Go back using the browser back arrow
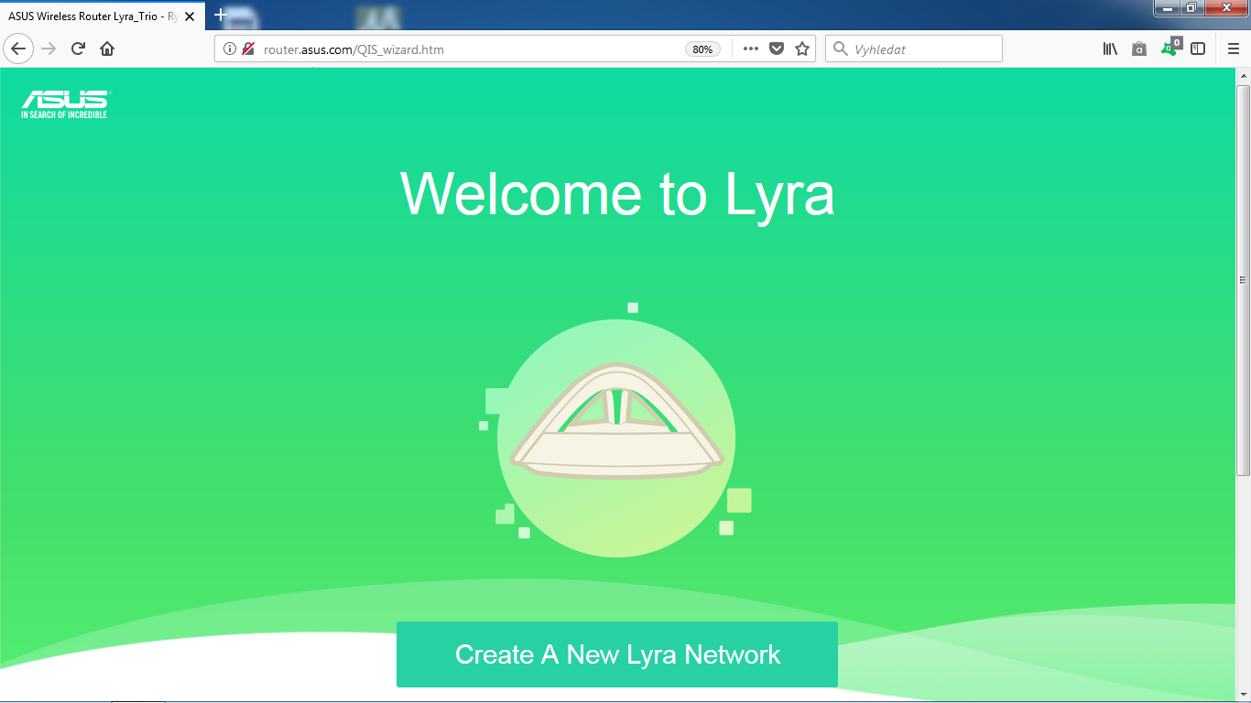 [19, 49]
